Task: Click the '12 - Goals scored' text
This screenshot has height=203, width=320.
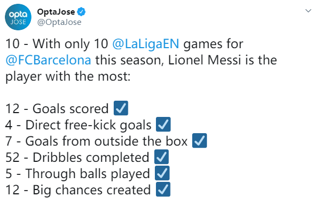Action: (x=57, y=108)
